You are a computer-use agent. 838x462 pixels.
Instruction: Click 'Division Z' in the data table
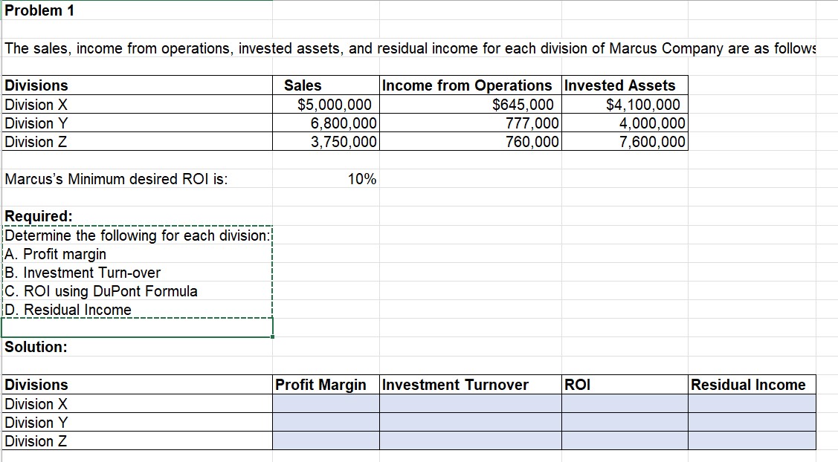(137, 142)
